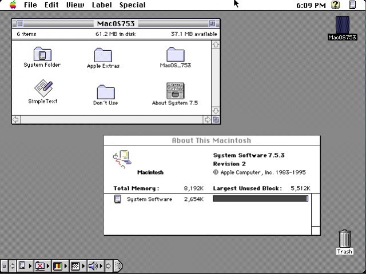Click the MacOS753 window size box
366x274 pixels.
(216, 120)
